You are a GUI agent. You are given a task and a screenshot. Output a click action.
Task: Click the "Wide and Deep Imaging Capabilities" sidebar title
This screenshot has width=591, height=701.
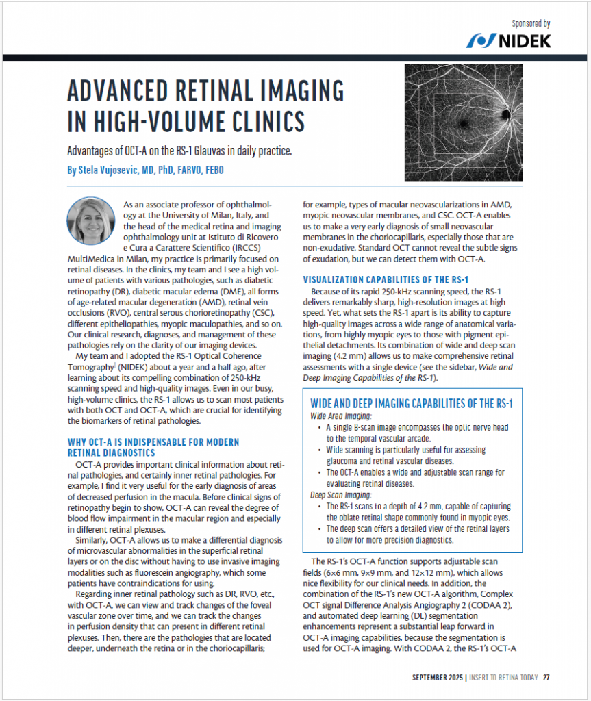[412, 403]
